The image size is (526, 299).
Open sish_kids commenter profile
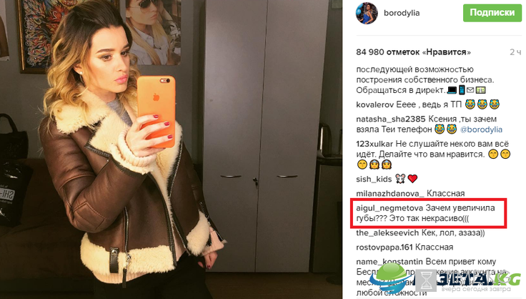point(374,180)
